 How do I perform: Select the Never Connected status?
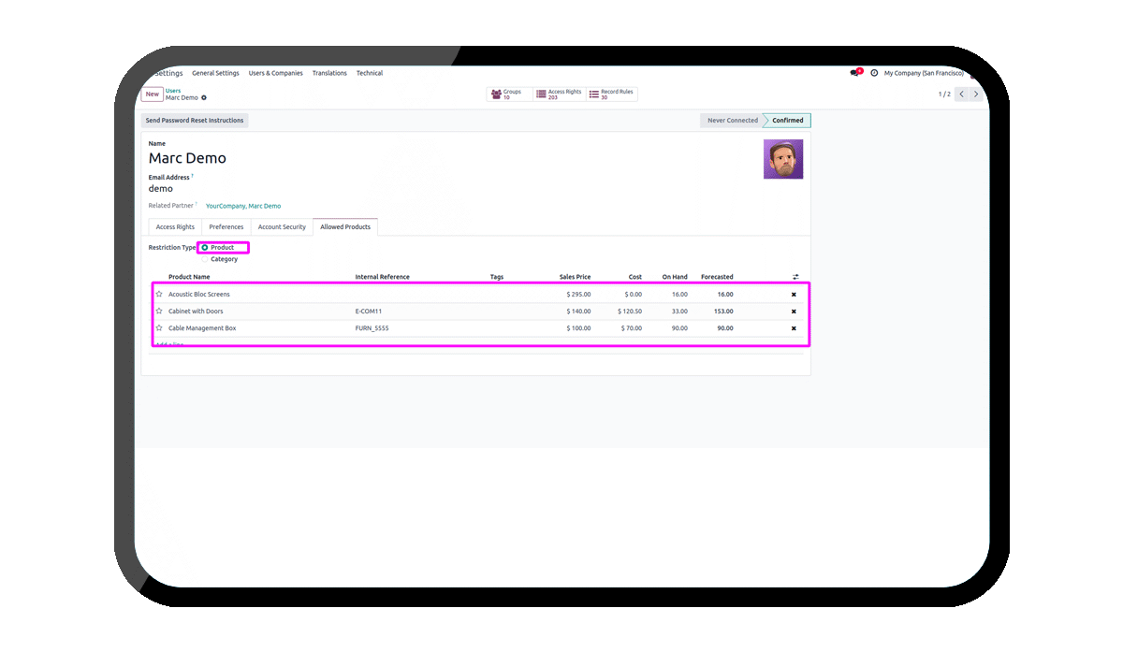click(x=733, y=121)
